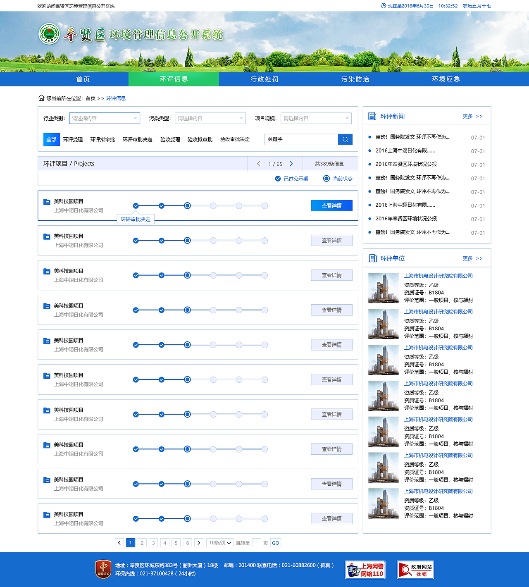Click the 已过公示期 legend check icon
The height and width of the screenshot is (587, 529).
pos(278,179)
